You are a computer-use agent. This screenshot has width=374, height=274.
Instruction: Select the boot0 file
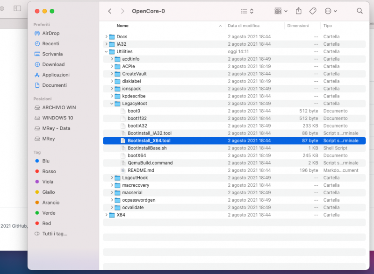[x=234, y=111]
